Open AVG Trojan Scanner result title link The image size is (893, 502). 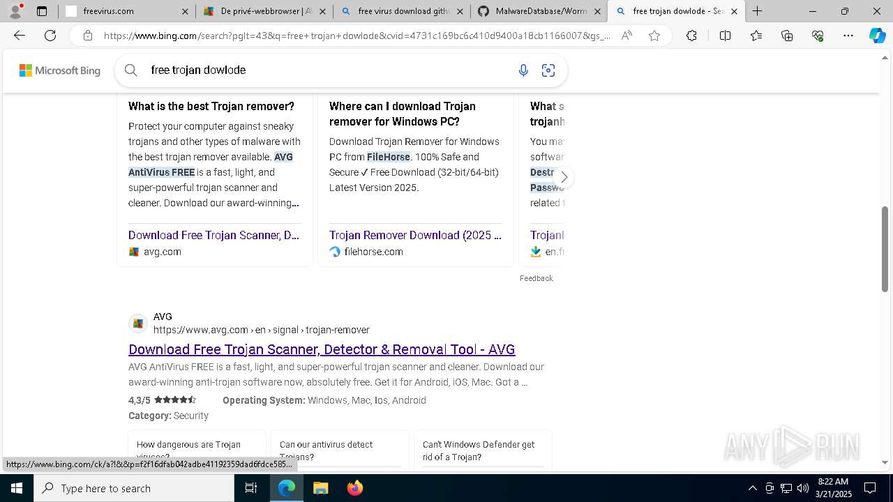pos(322,349)
